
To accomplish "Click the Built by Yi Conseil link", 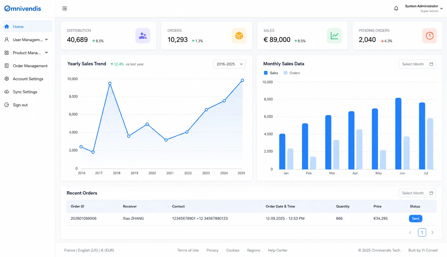I will pos(423,250).
